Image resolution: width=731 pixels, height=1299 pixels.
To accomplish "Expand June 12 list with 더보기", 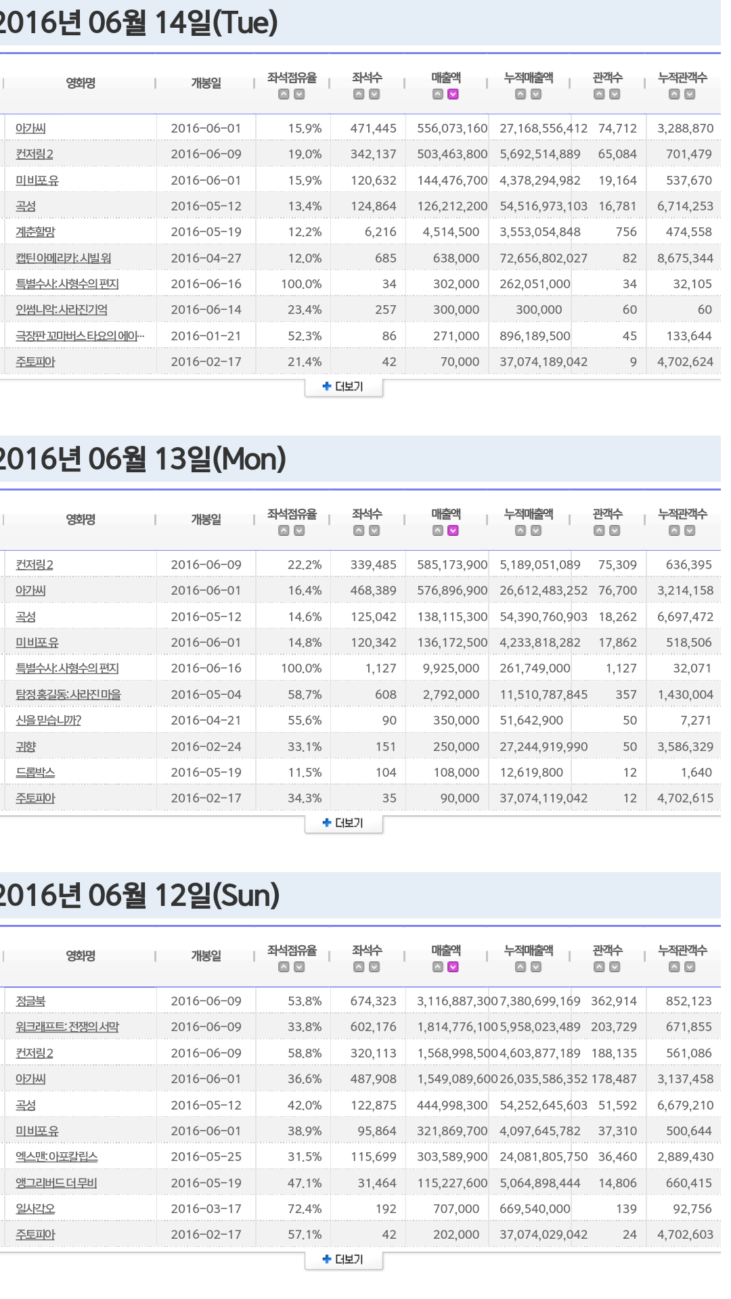I will (344, 1260).
